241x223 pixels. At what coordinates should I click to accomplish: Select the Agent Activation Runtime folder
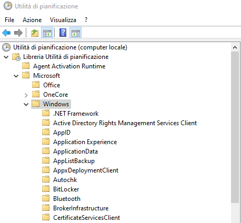tap(69, 66)
